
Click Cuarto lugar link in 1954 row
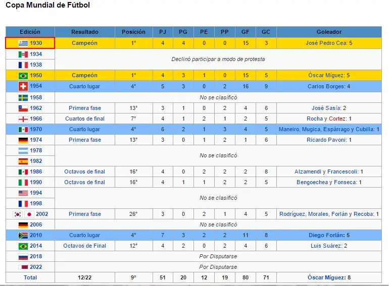point(84,86)
